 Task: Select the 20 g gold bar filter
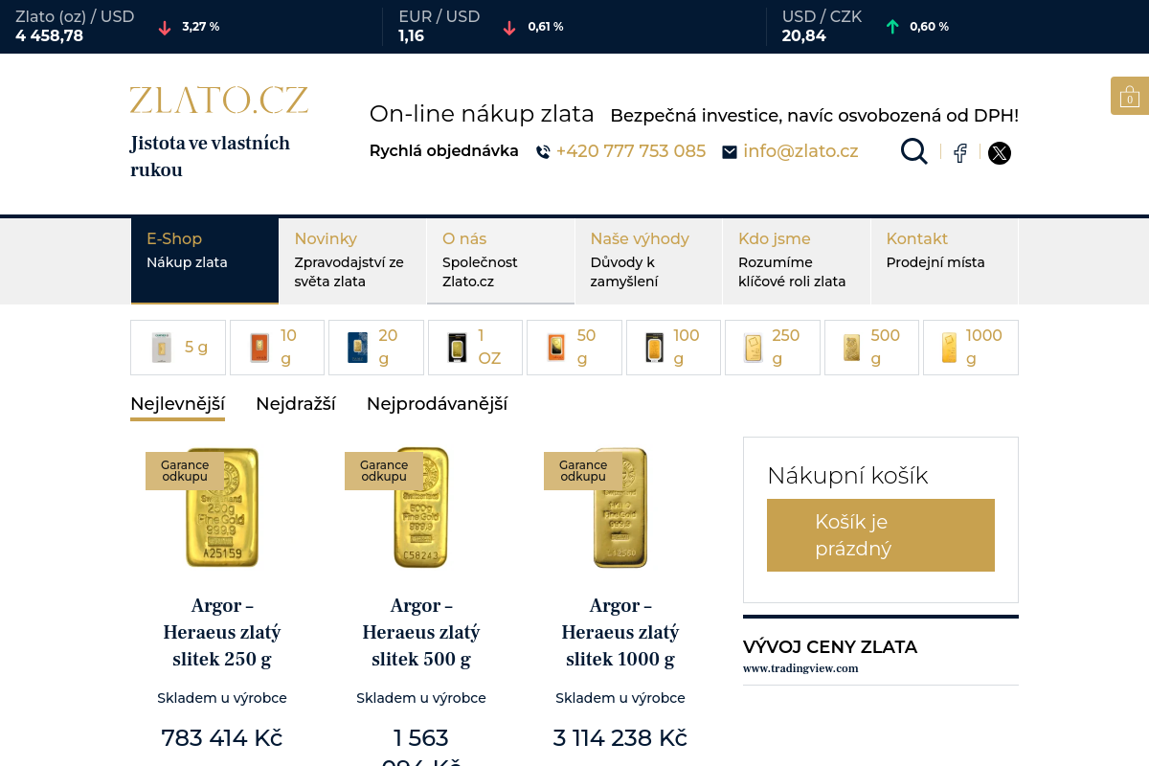point(376,348)
